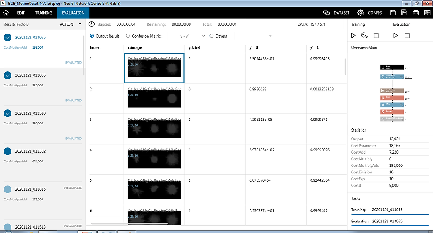Click the ReLU layer node in overview
Viewport: 433px width, 233px height.
[x=392, y=98]
